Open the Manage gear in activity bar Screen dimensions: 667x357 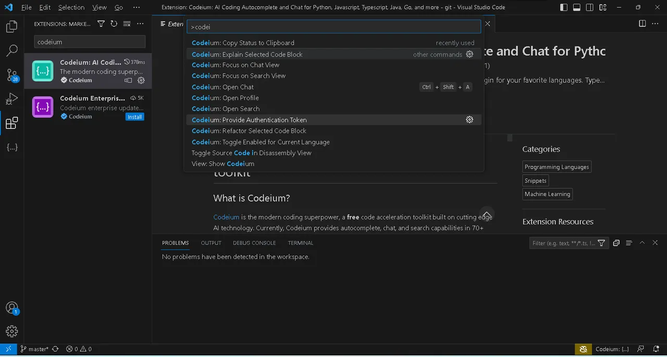point(11,331)
